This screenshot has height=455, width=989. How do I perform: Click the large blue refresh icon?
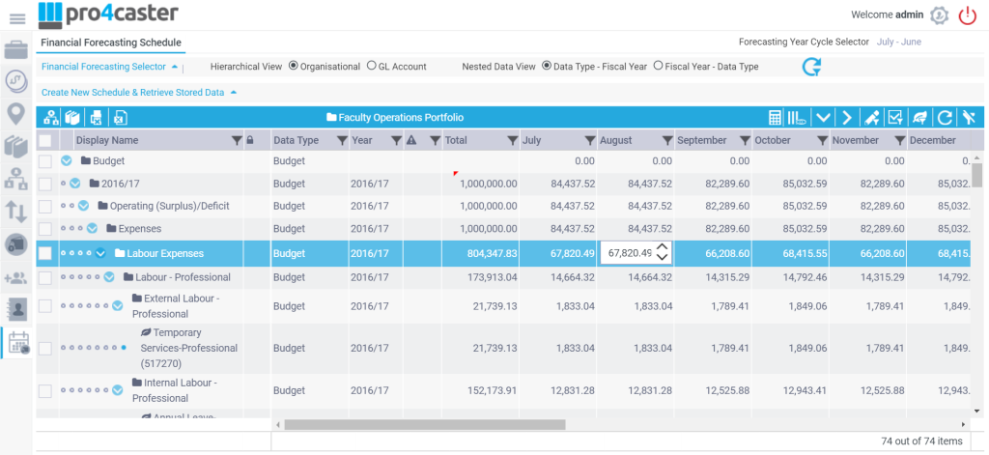811,67
